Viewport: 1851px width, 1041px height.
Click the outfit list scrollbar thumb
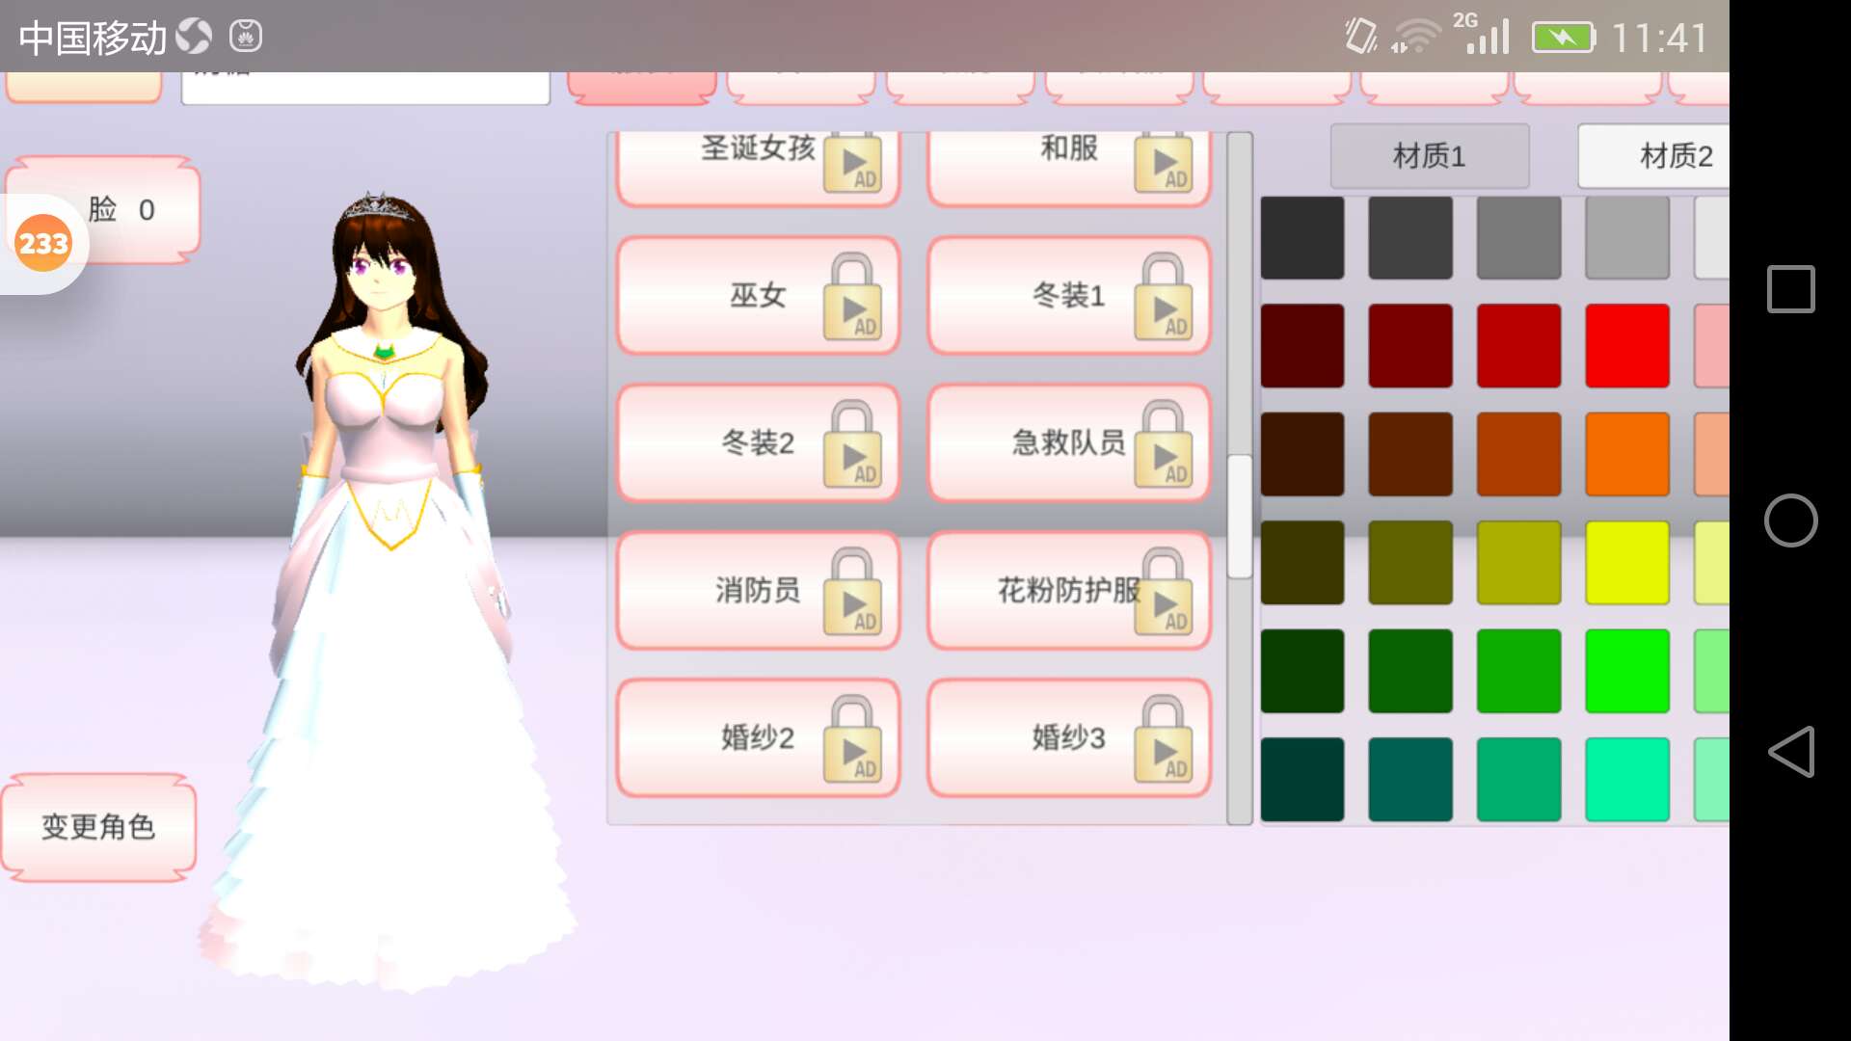pos(1239,517)
